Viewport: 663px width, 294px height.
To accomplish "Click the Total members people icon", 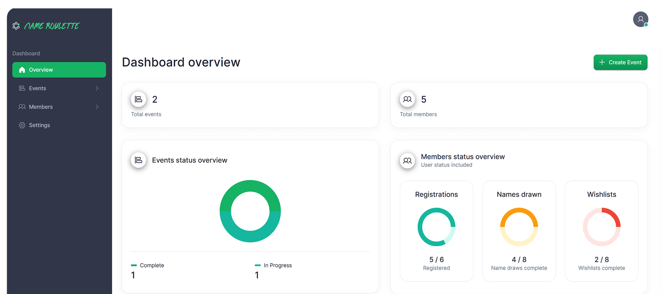I will pos(407,99).
